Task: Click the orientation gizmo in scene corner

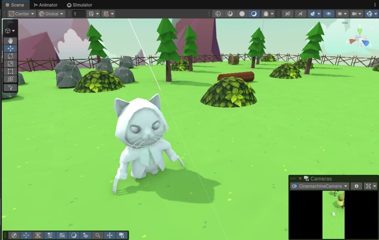Action: point(359,39)
